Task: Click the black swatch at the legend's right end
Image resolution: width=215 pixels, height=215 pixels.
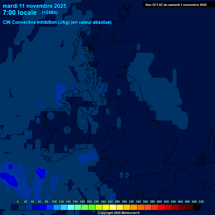Action: point(197,207)
